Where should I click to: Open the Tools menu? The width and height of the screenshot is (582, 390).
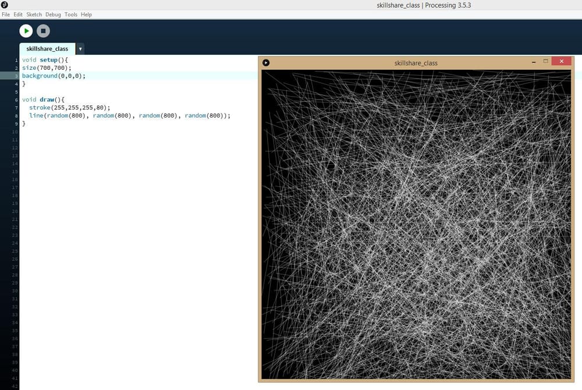71,15
